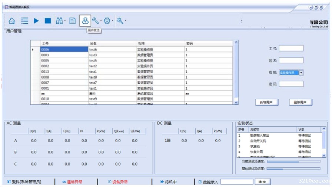Expand the binoculars dropdown arrow

click(x=65, y=21)
